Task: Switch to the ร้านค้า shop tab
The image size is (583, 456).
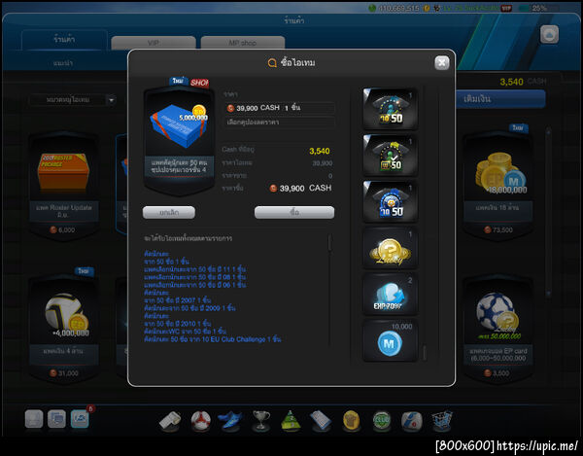Action: (64, 40)
